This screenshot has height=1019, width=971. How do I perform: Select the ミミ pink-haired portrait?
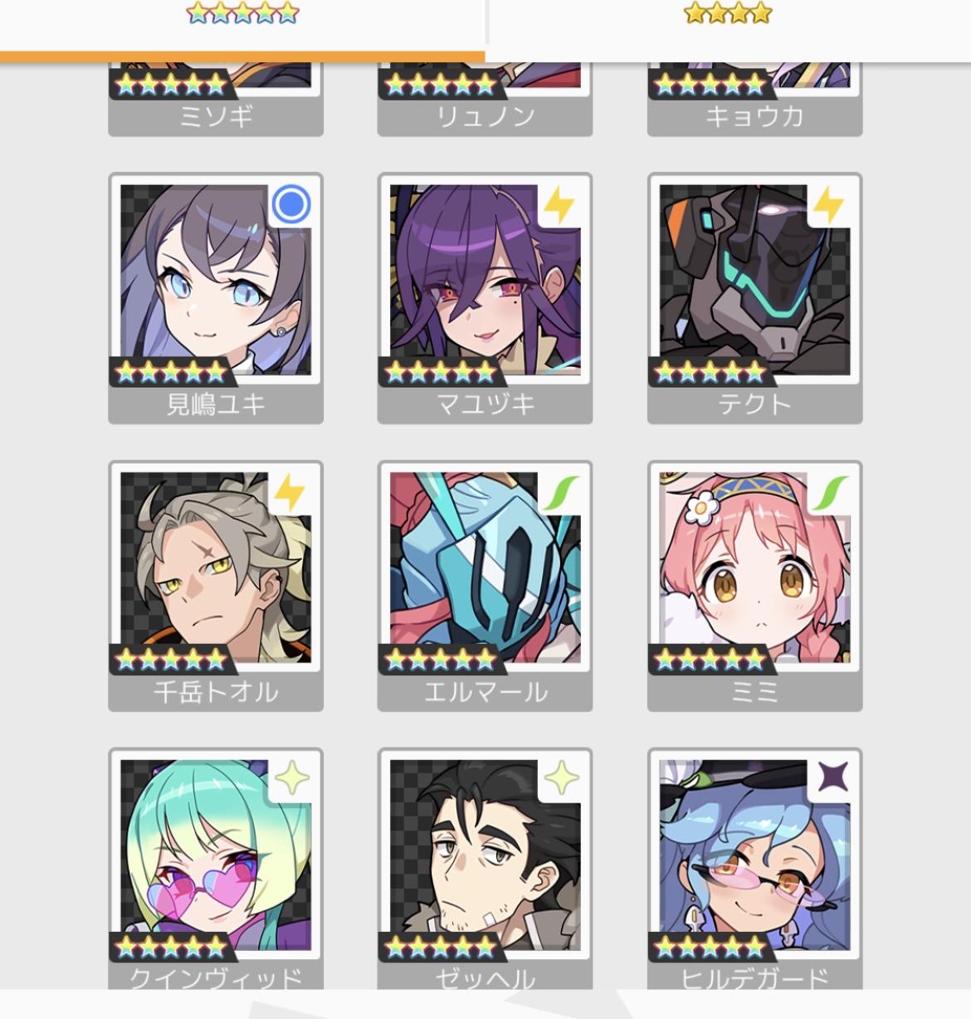coord(755,568)
